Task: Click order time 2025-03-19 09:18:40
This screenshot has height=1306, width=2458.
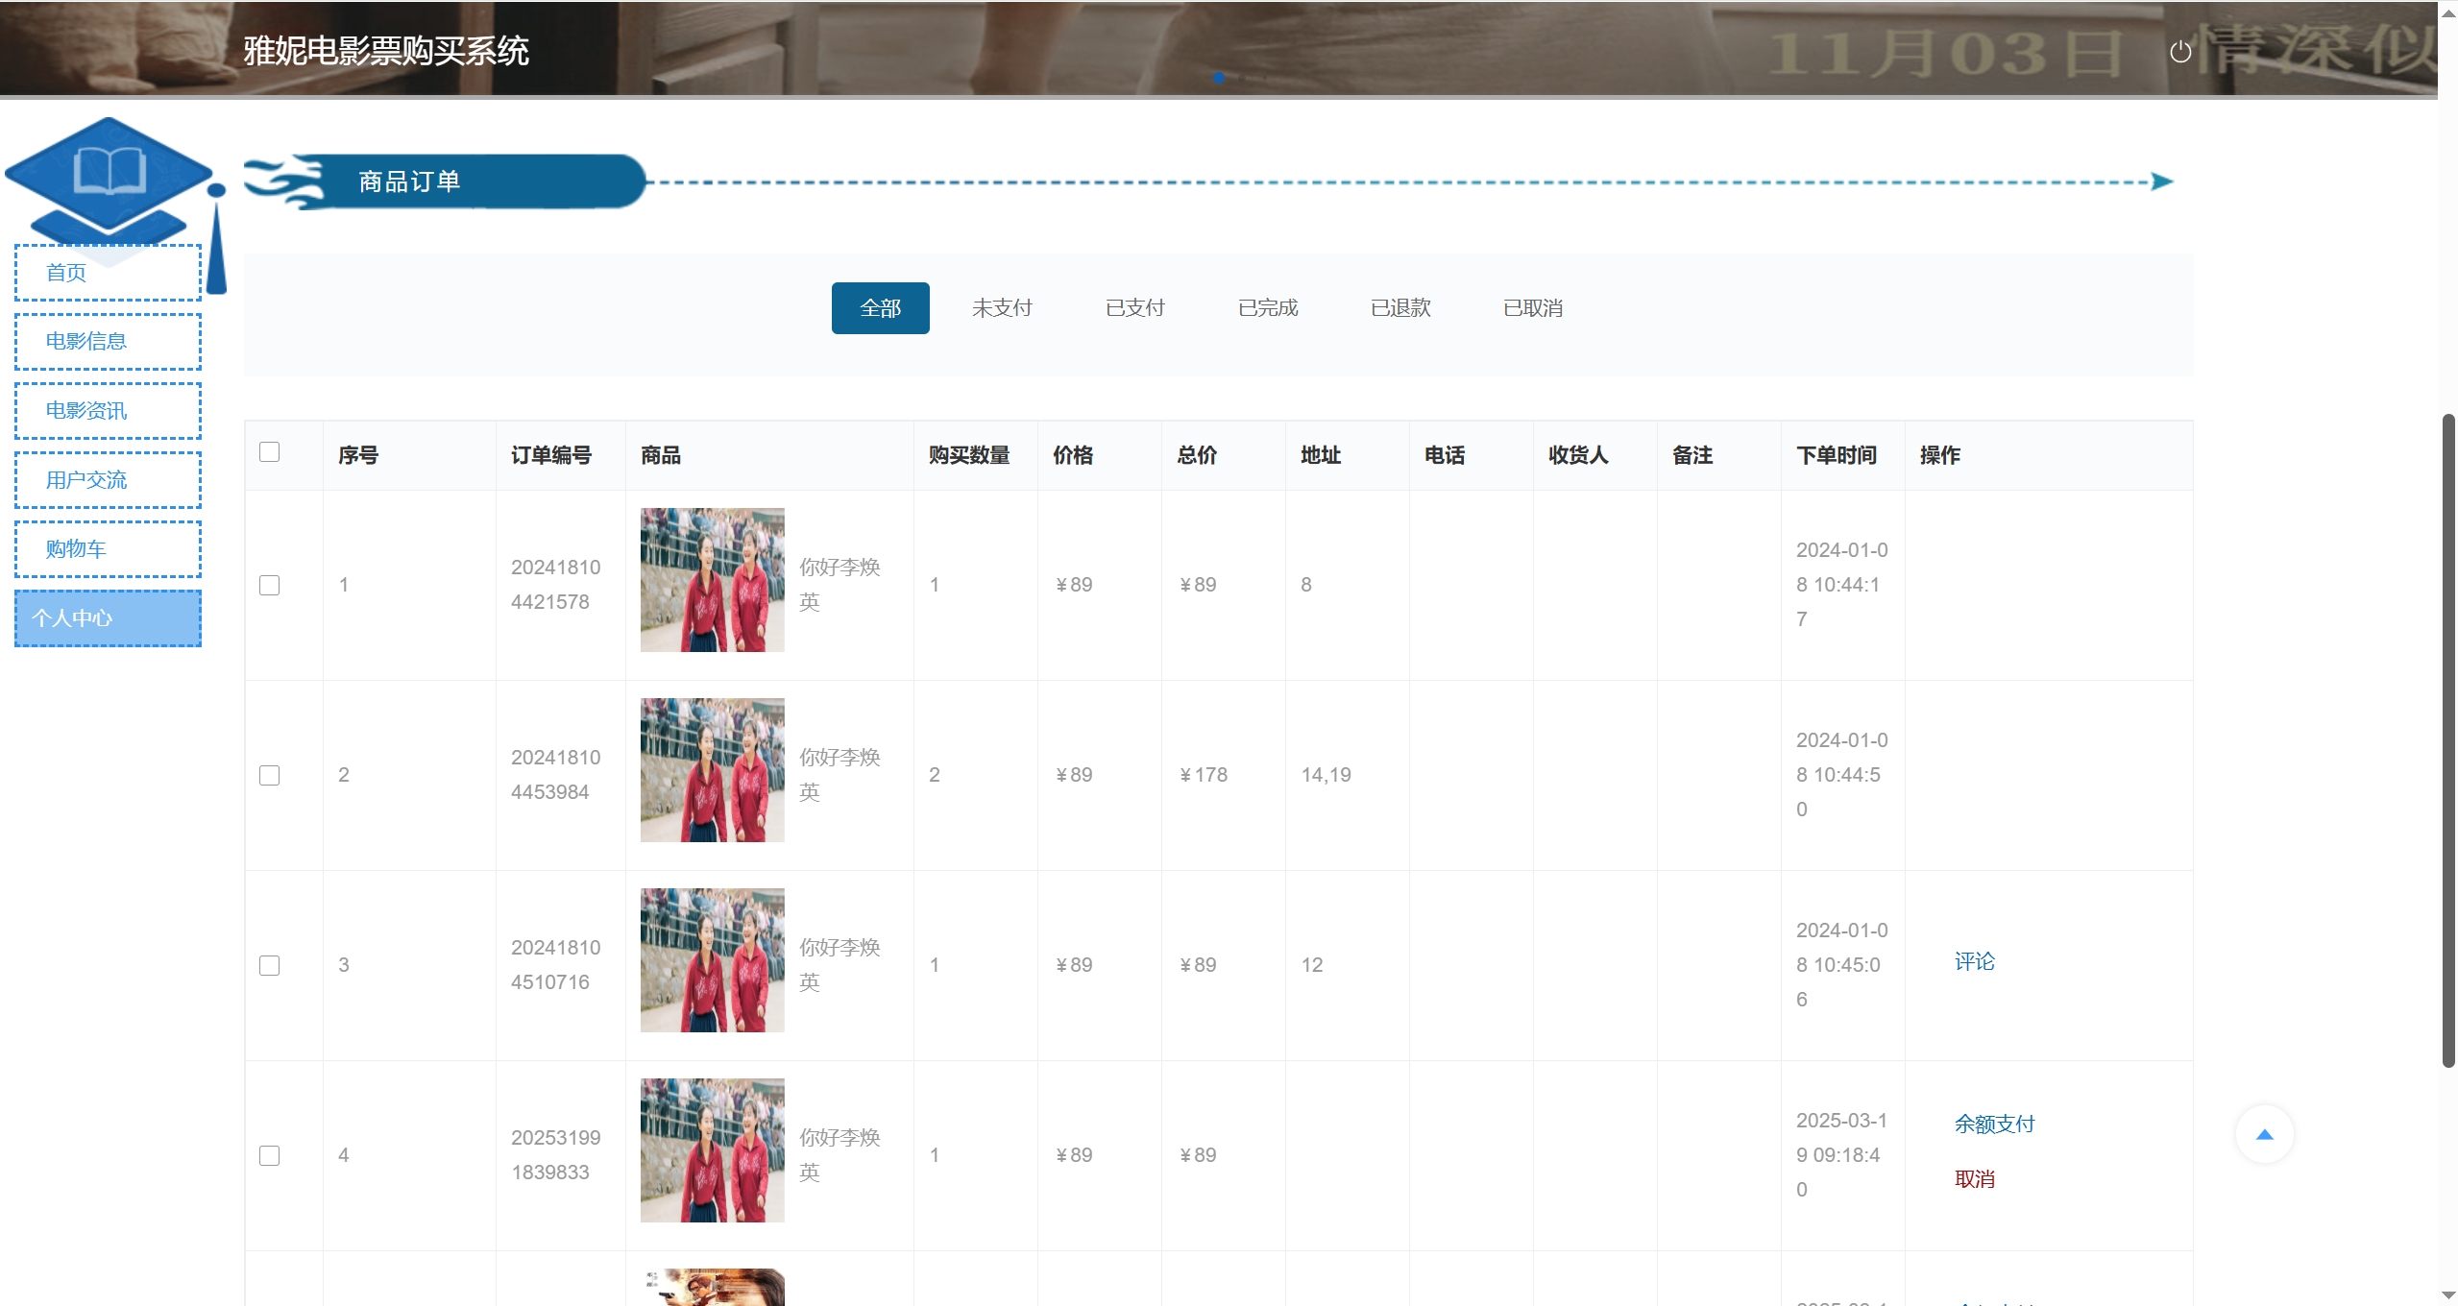Action: coord(1841,1155)
